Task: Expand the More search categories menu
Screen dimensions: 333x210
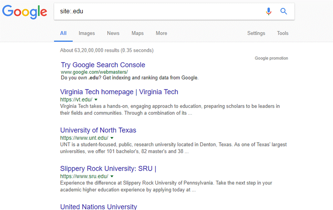Action: tap(161, 33)
